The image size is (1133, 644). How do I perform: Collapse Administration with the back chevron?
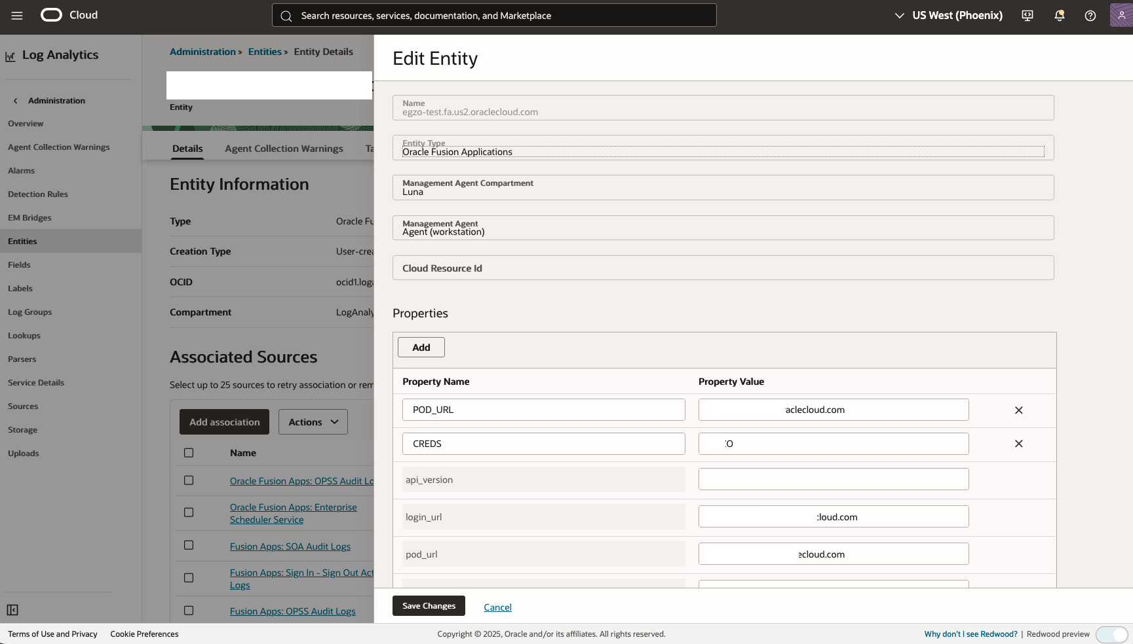15,100
